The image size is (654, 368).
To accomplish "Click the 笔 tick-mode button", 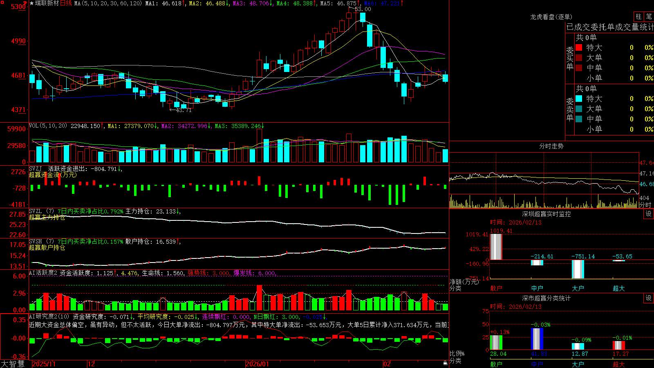I will pyautogui.click(x=649, y=17).
